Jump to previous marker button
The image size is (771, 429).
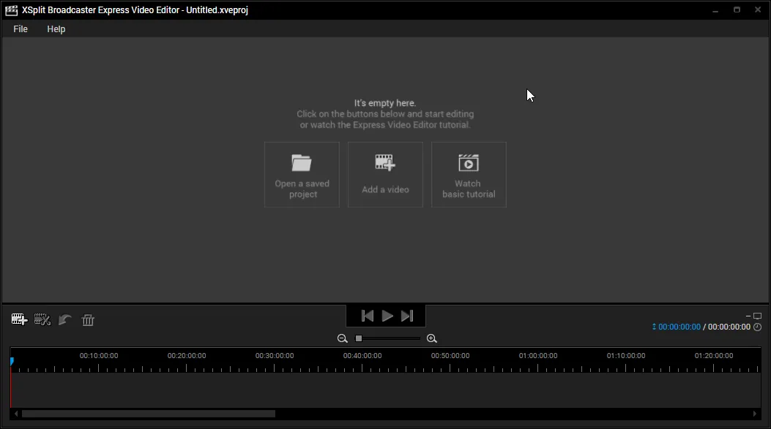tap(368, 316)
